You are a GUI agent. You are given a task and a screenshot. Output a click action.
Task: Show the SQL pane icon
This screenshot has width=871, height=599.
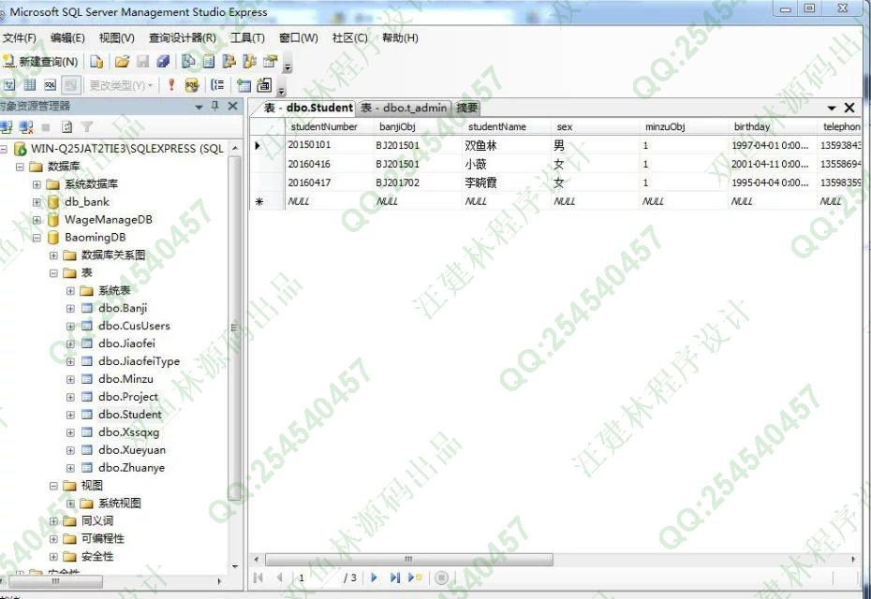[50, 85]
